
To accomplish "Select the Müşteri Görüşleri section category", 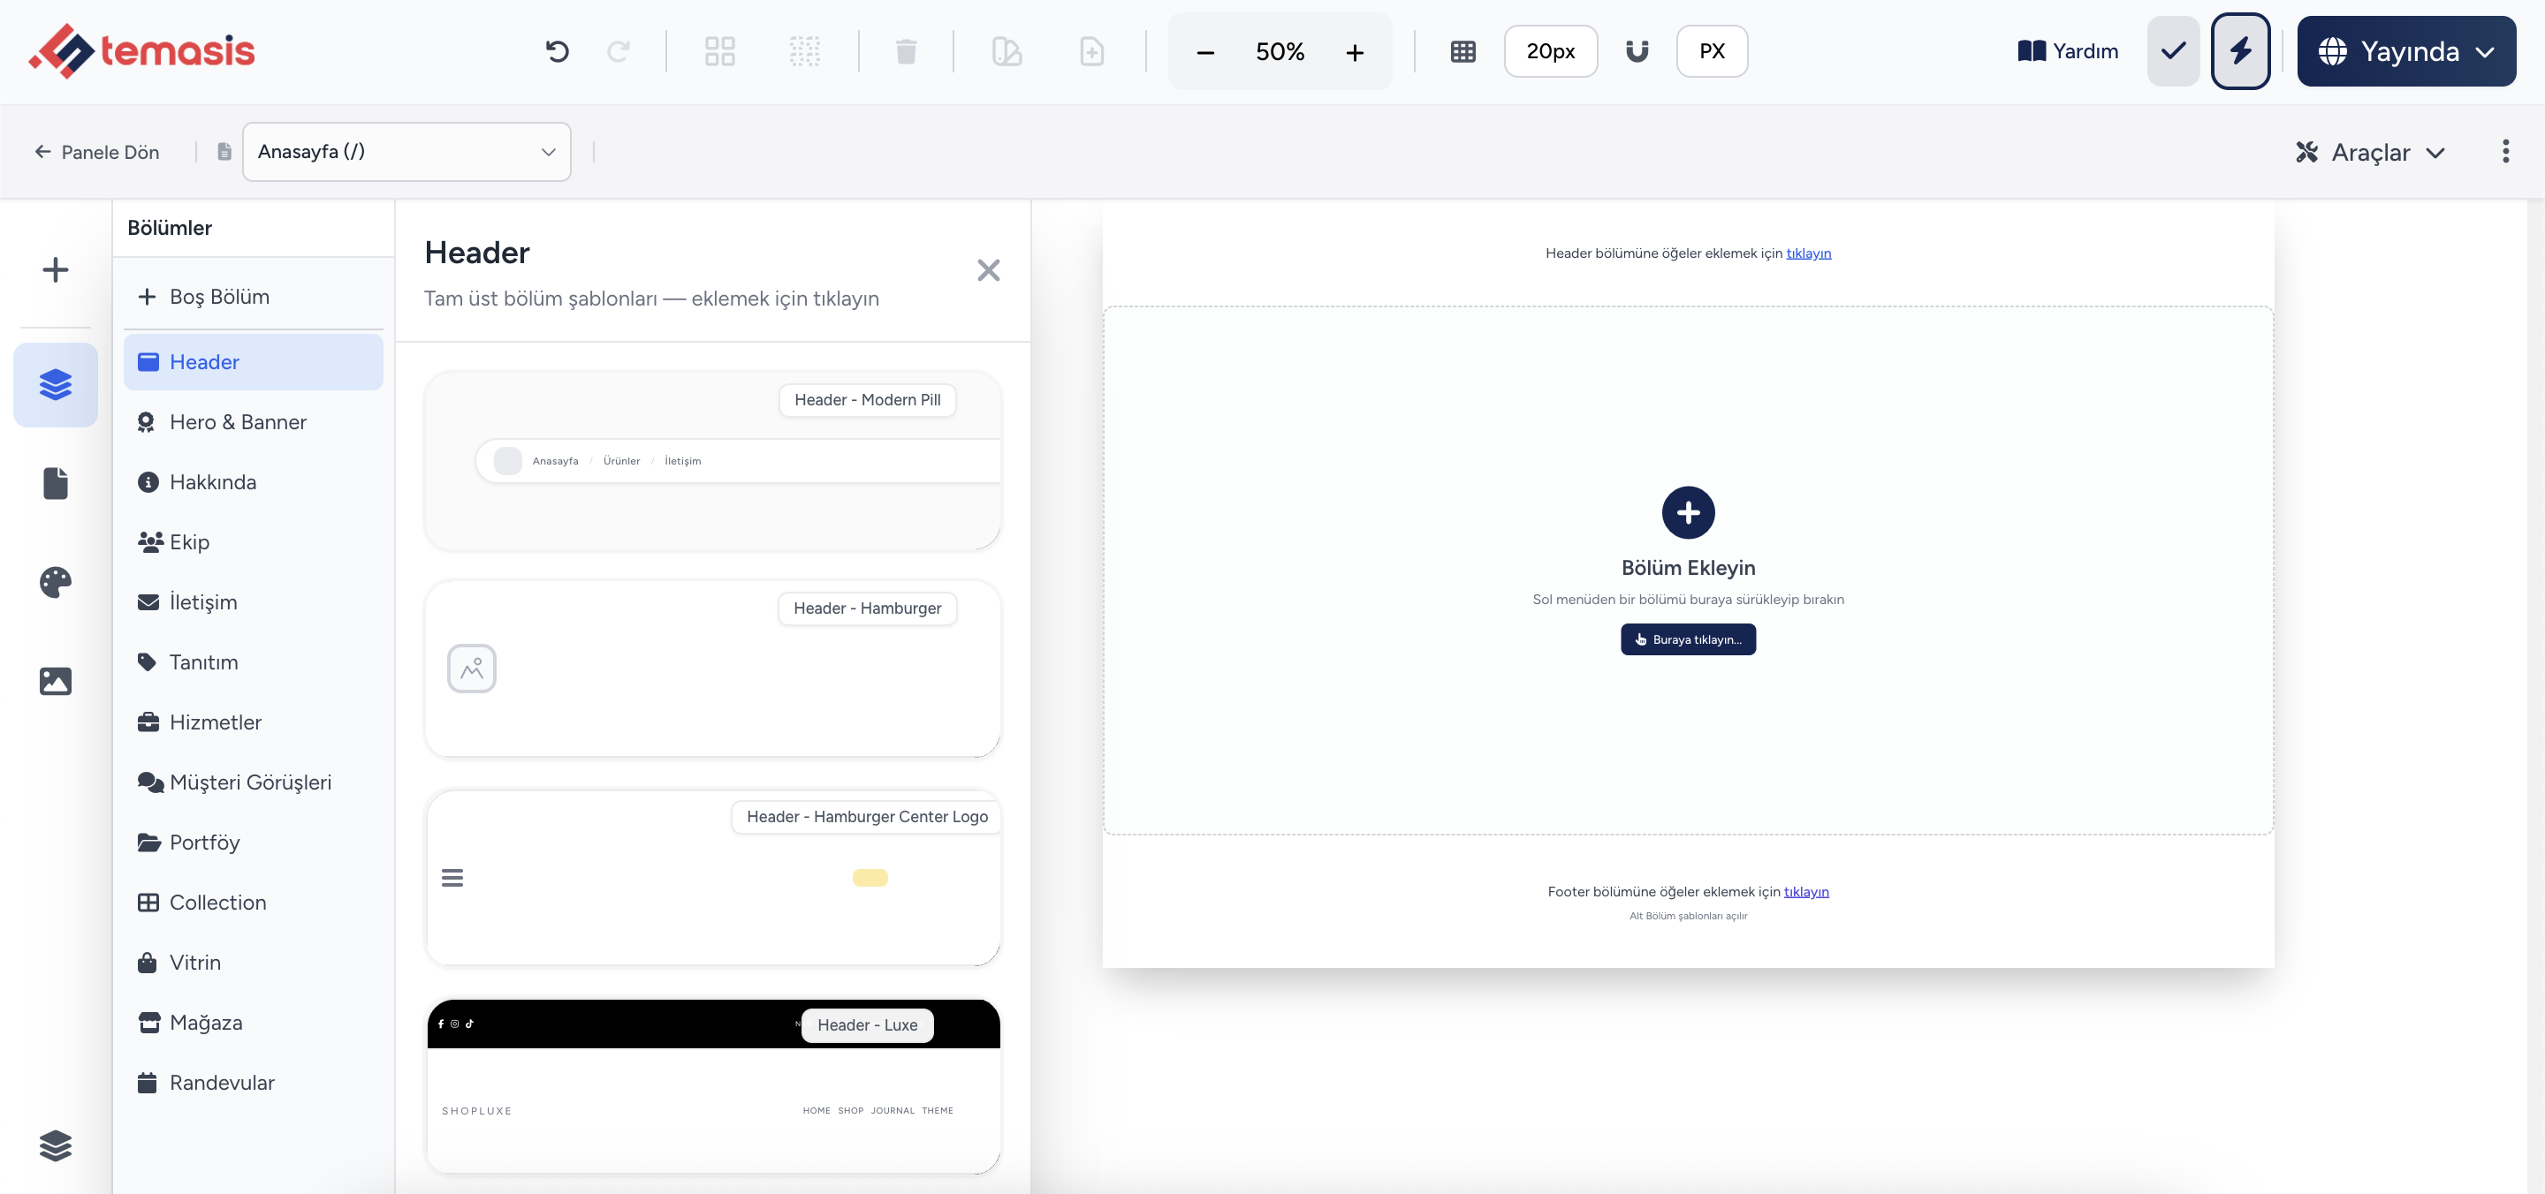I will 253,782.
